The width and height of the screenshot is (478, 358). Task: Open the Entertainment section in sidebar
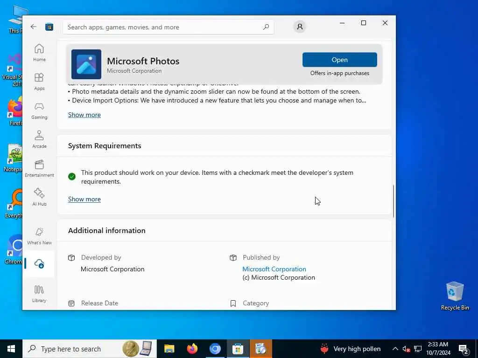tap(39, 168)
